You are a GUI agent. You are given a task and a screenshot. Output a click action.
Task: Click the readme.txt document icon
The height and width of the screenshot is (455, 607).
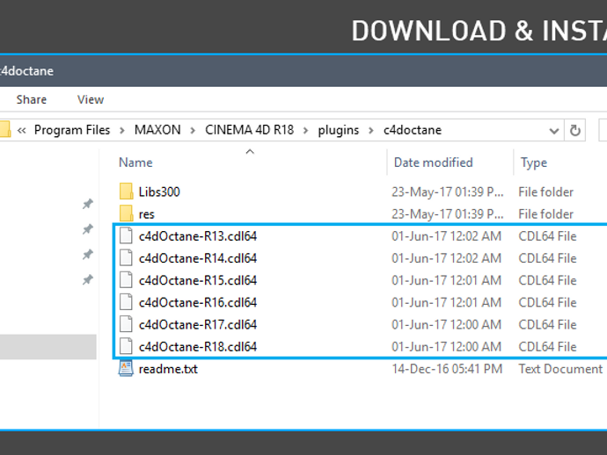point(126,368)
